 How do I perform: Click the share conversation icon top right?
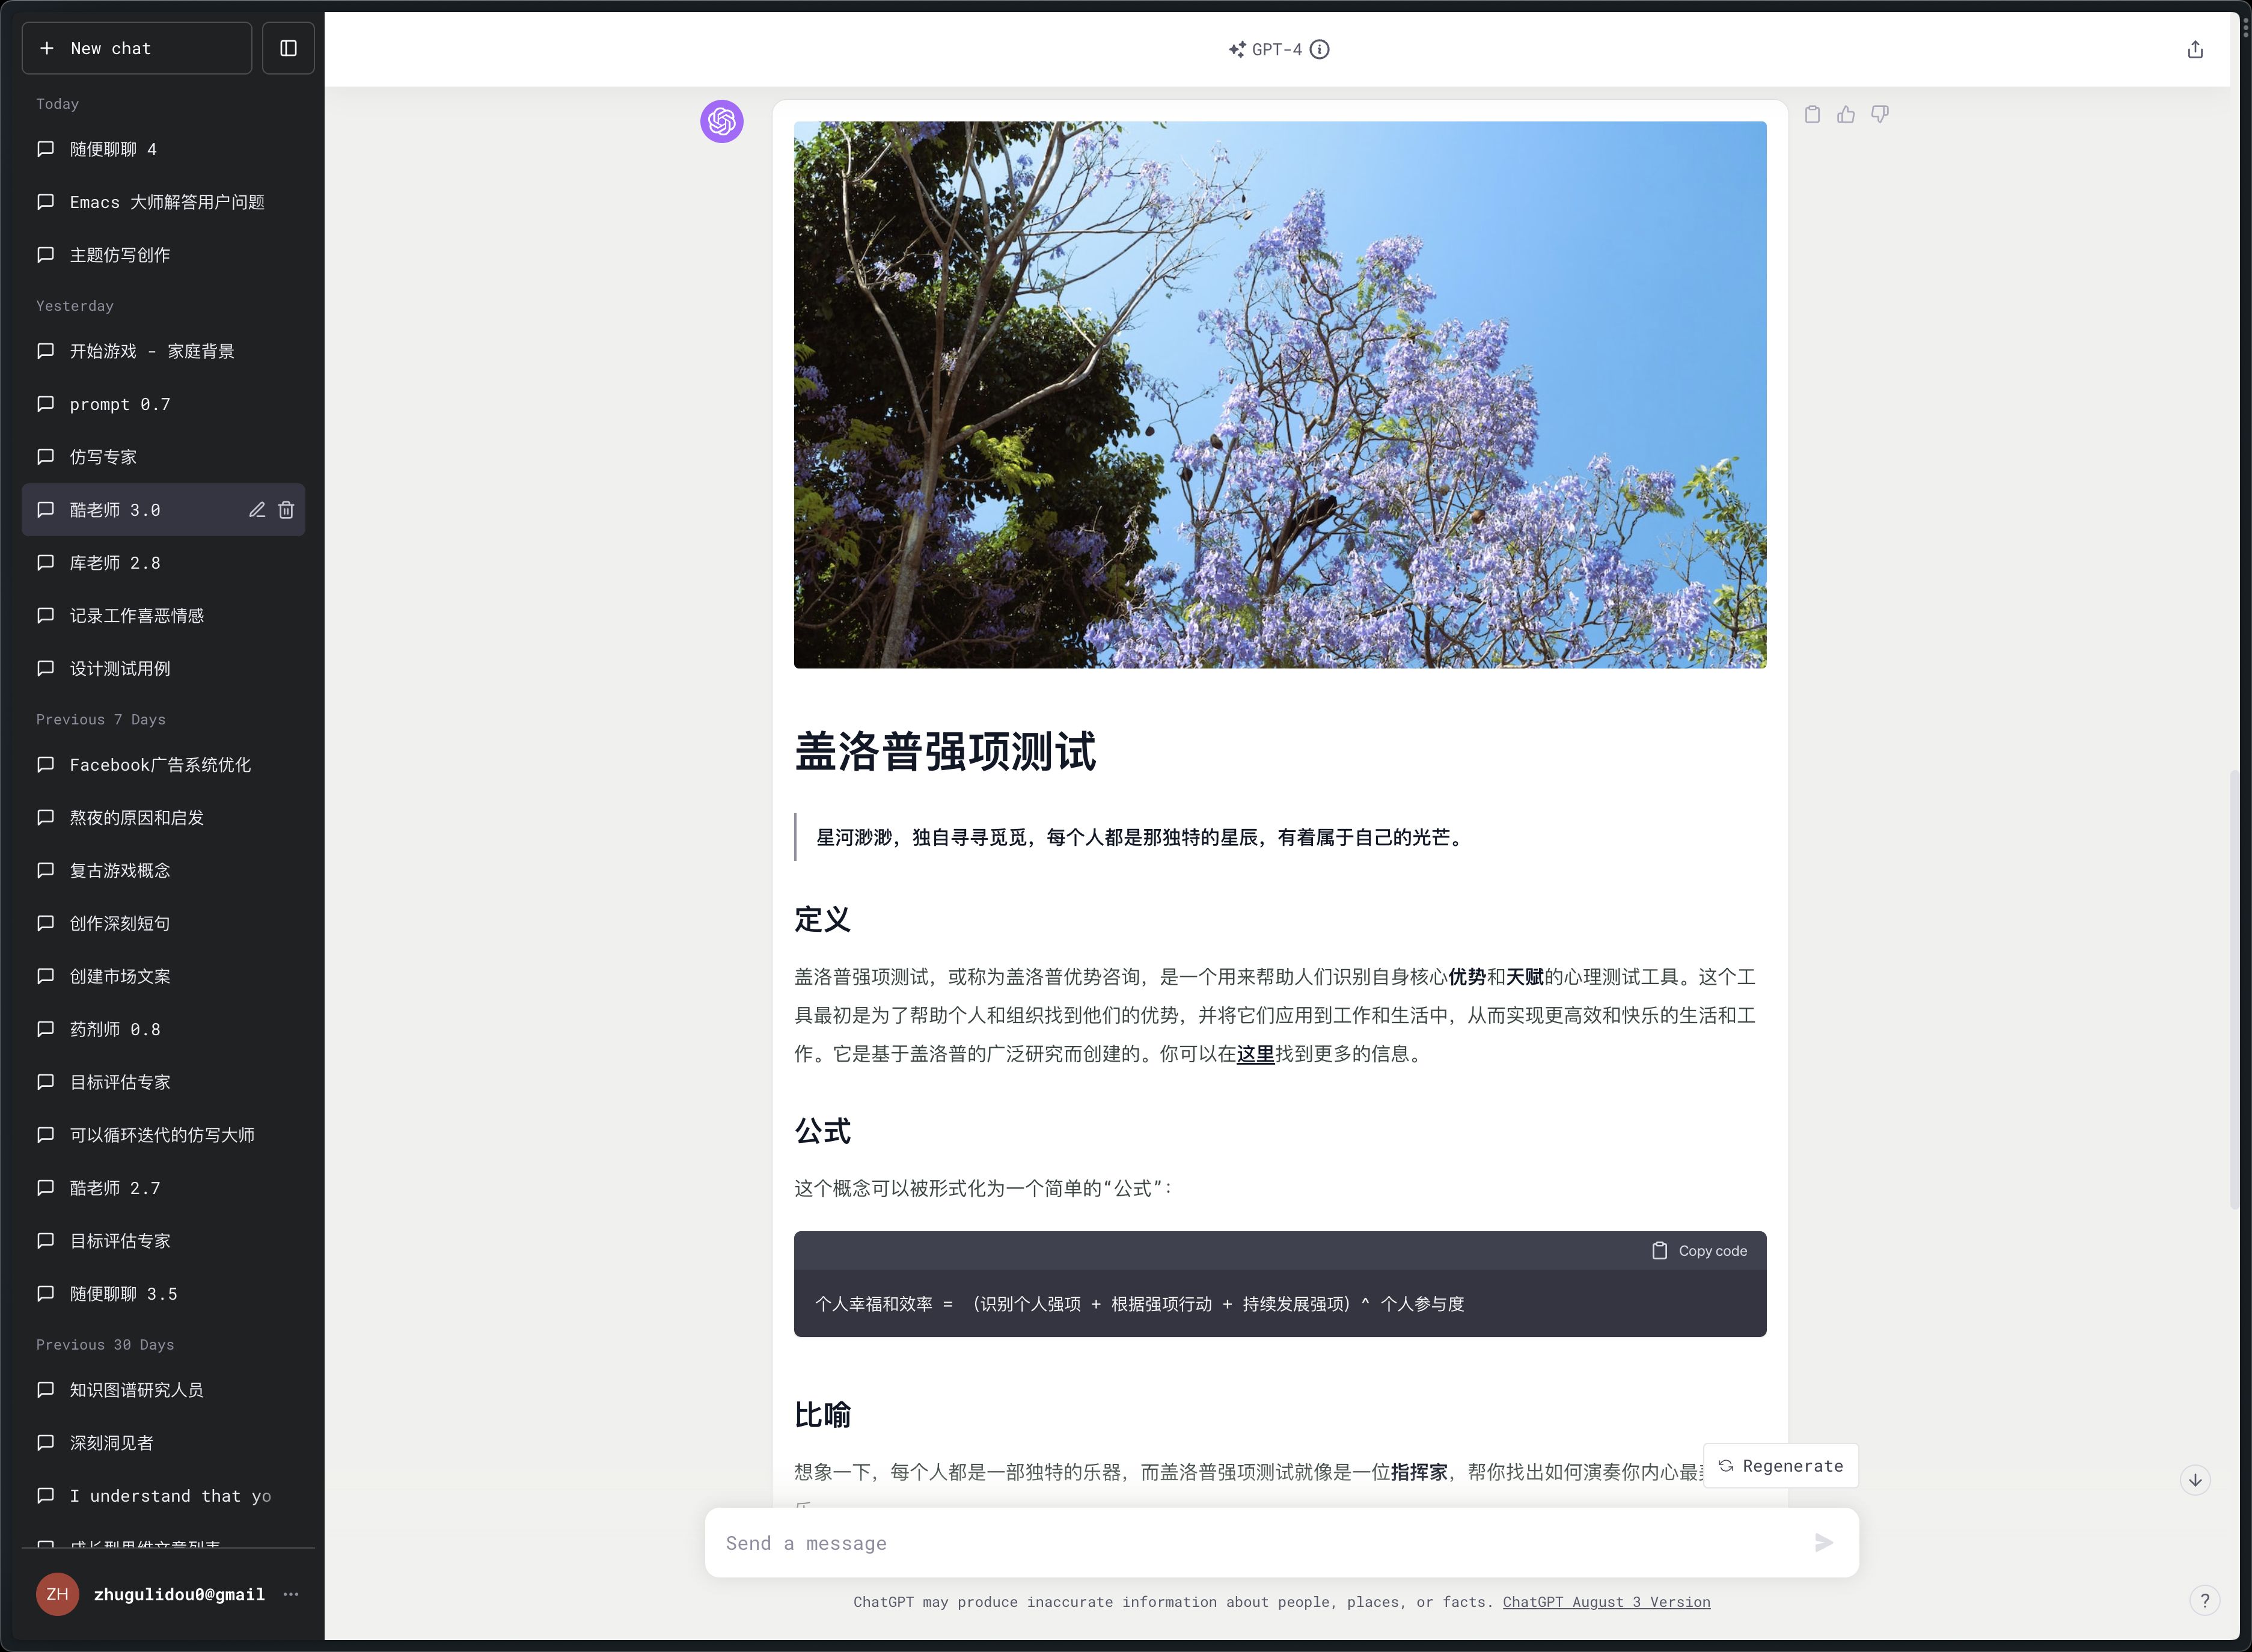pos(2196,47)
